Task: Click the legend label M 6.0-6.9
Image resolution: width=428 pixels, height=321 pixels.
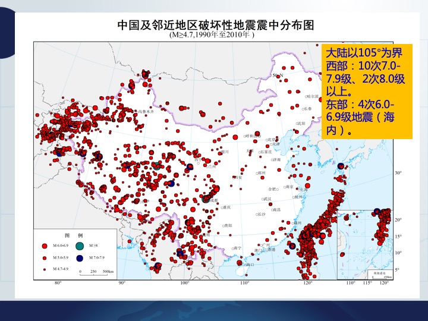Action: tap(61, 246)
